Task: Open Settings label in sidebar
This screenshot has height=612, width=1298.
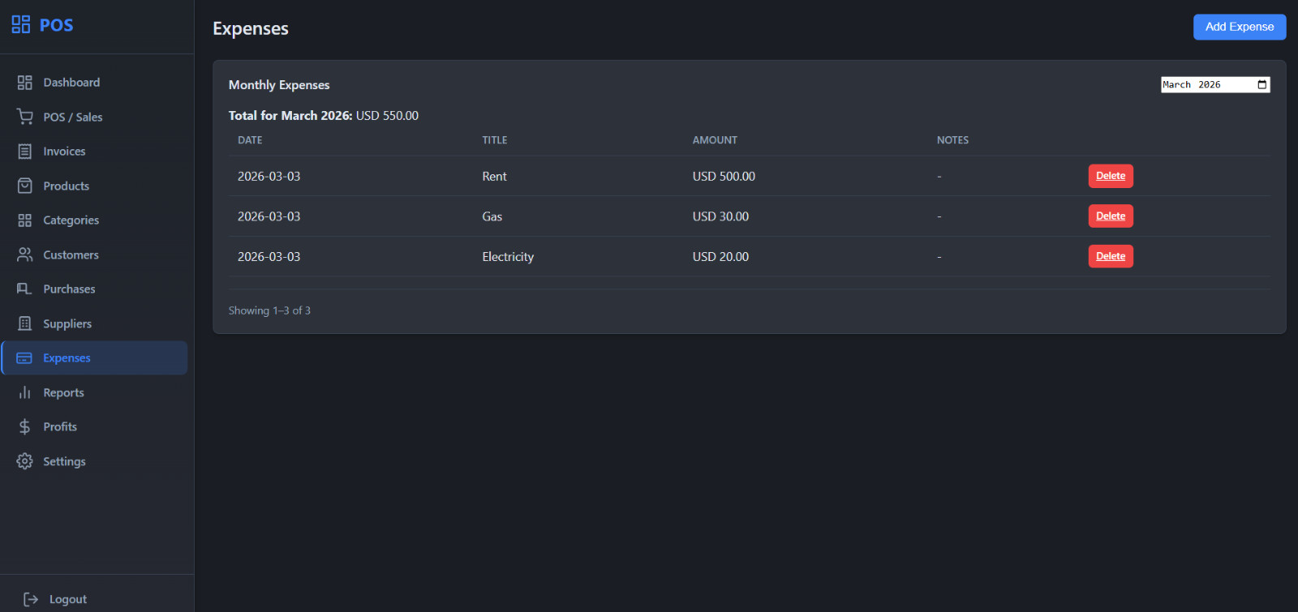Action: [x=64, y=461]
